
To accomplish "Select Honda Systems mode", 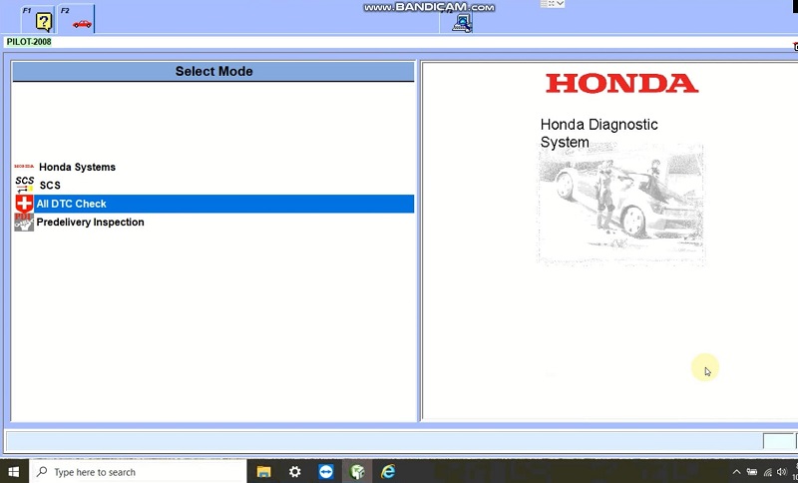I will coord(77,167).
